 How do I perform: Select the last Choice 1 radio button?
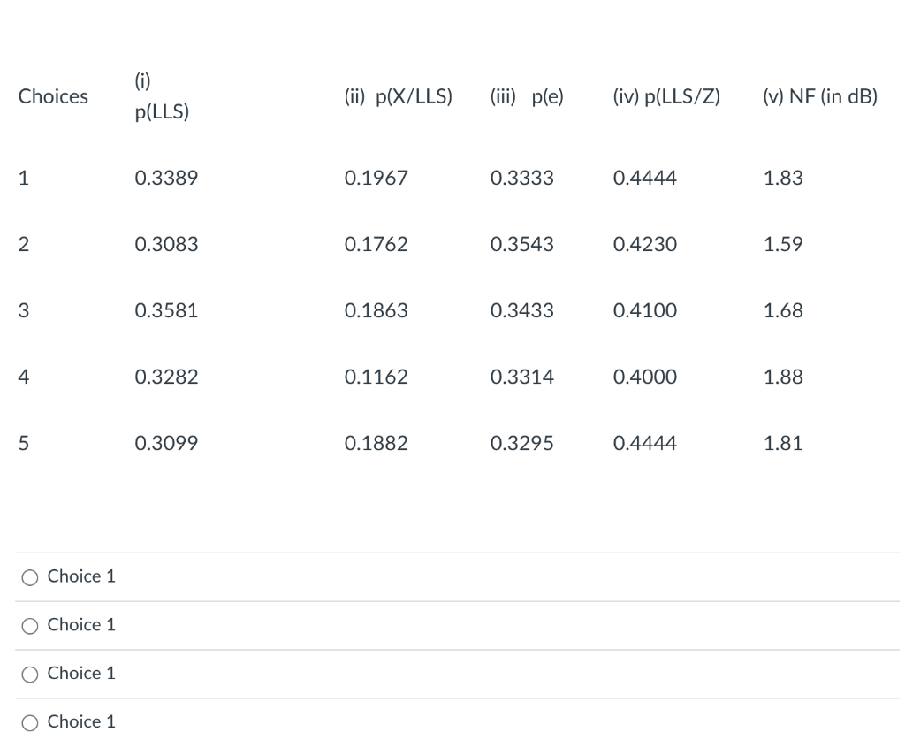point(30,722)
